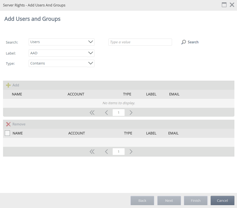Jump to first page in lower selected grid
Screen dimensions: 237x208
click(x=92, y=152)
